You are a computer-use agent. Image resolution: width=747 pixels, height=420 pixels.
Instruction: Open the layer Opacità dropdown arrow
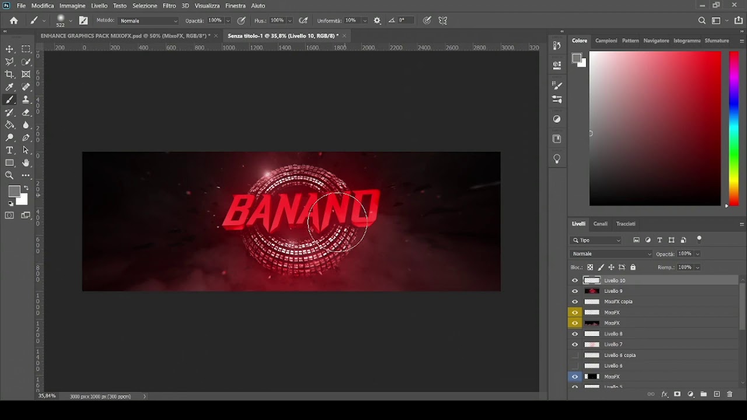697,254
